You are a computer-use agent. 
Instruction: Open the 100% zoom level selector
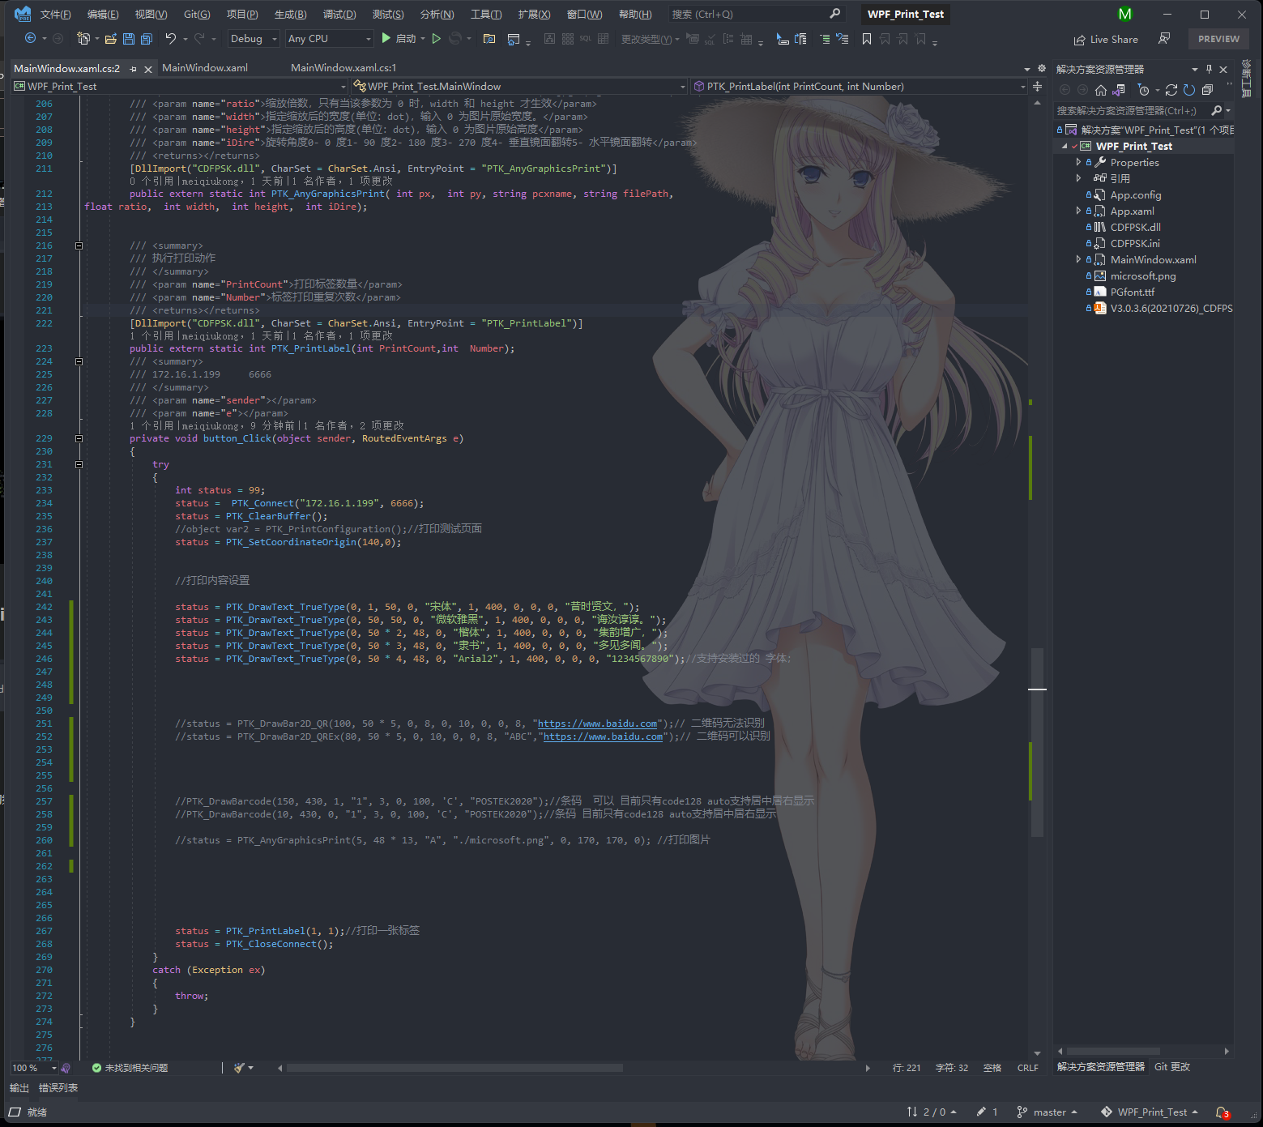click(32, 1068)
